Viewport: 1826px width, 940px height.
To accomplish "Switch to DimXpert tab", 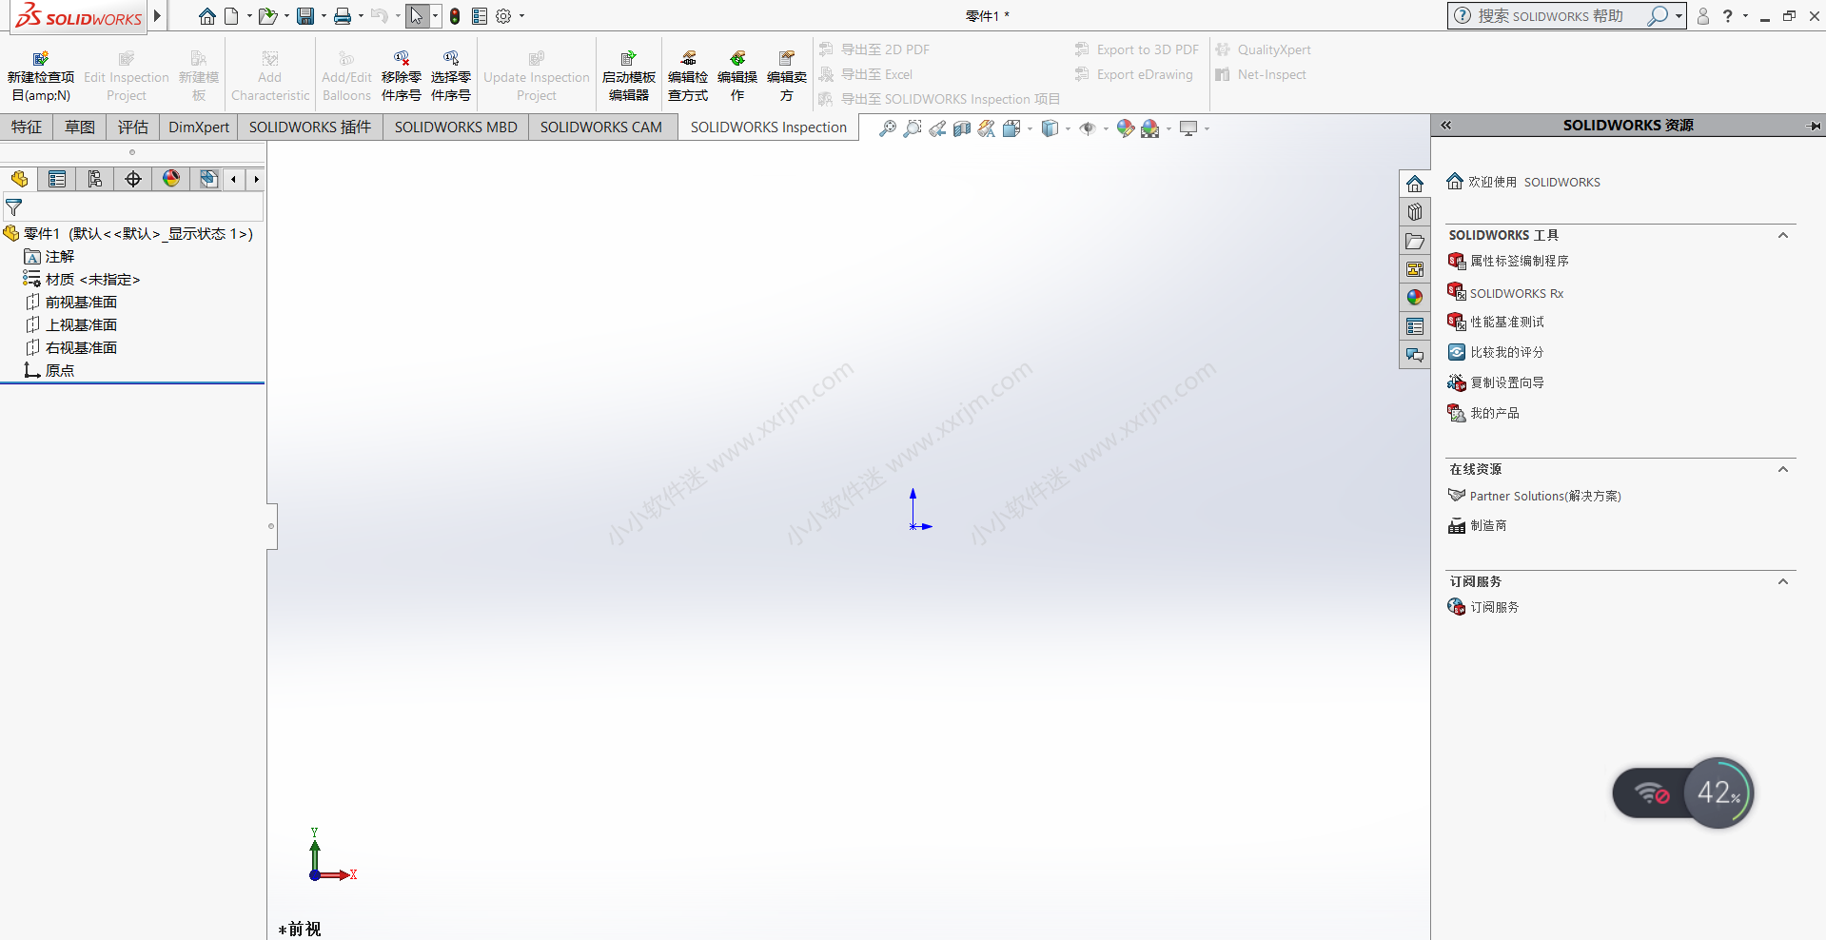I will coord(199,127).
